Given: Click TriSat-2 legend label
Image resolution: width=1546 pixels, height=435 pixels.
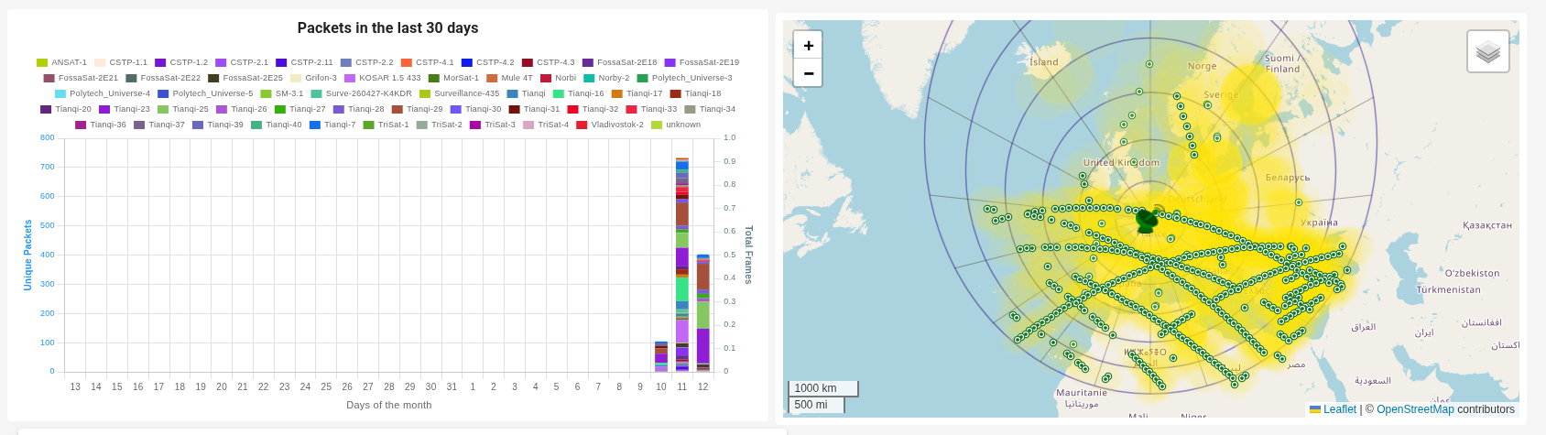Looking at the screenshot, I should point(447,125).
